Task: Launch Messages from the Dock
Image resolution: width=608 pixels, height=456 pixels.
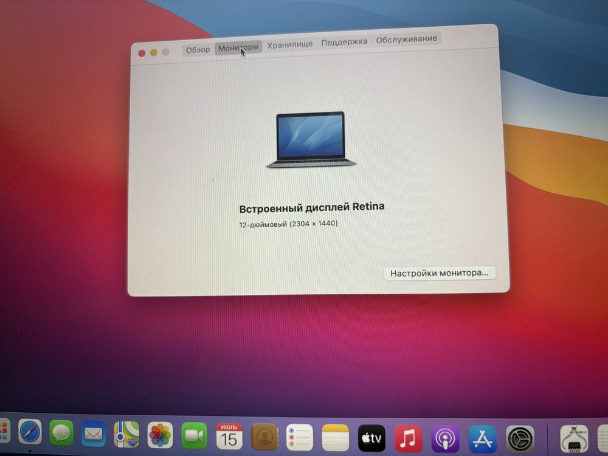Action: [x=61, y=433]
